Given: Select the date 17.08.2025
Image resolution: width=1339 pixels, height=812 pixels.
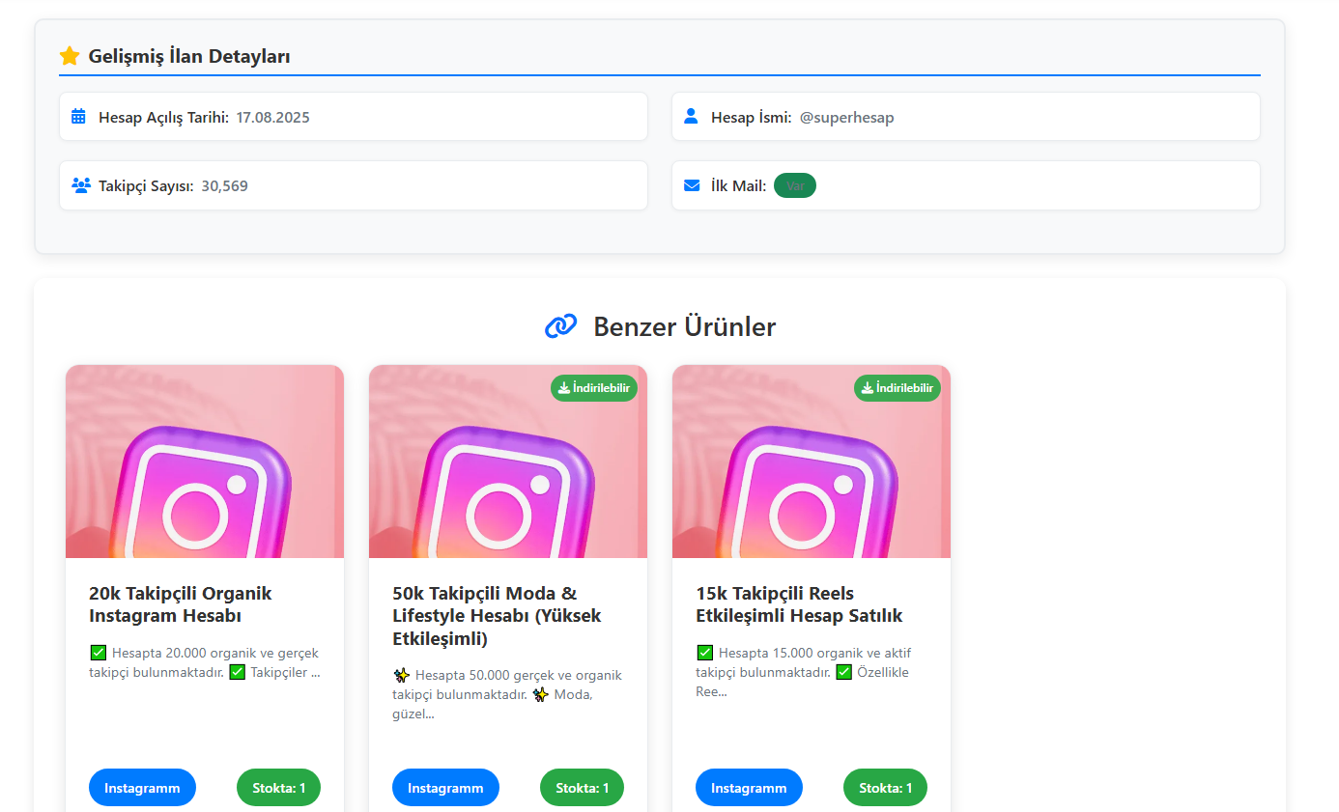Looking at the screenshot, I should (273, 118).
